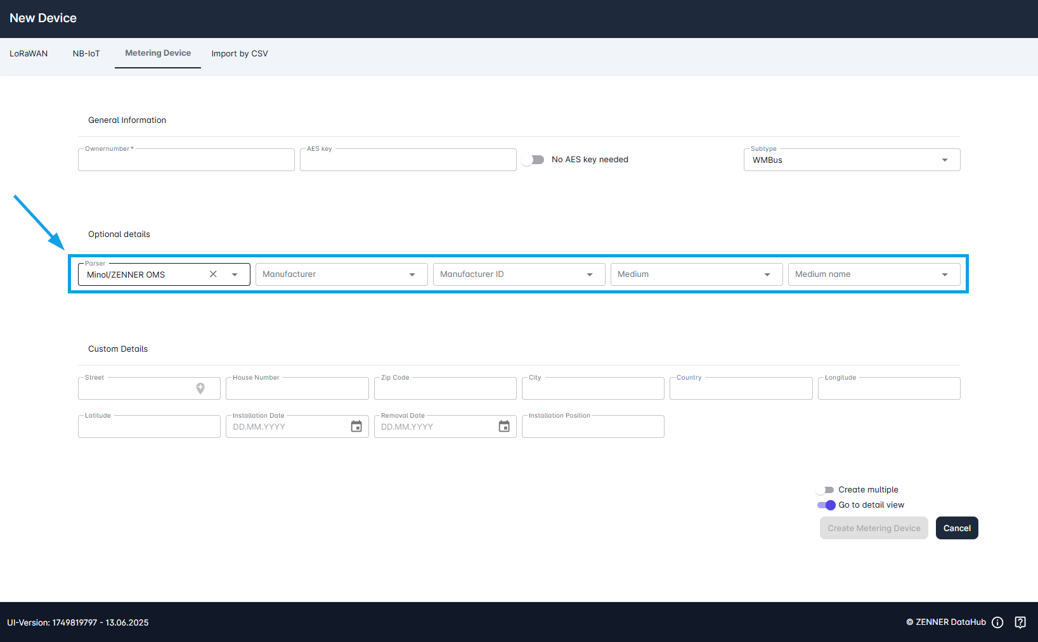
Task: Open the Subtype WMBus dropdown
Action: click(x=944, y=160)
